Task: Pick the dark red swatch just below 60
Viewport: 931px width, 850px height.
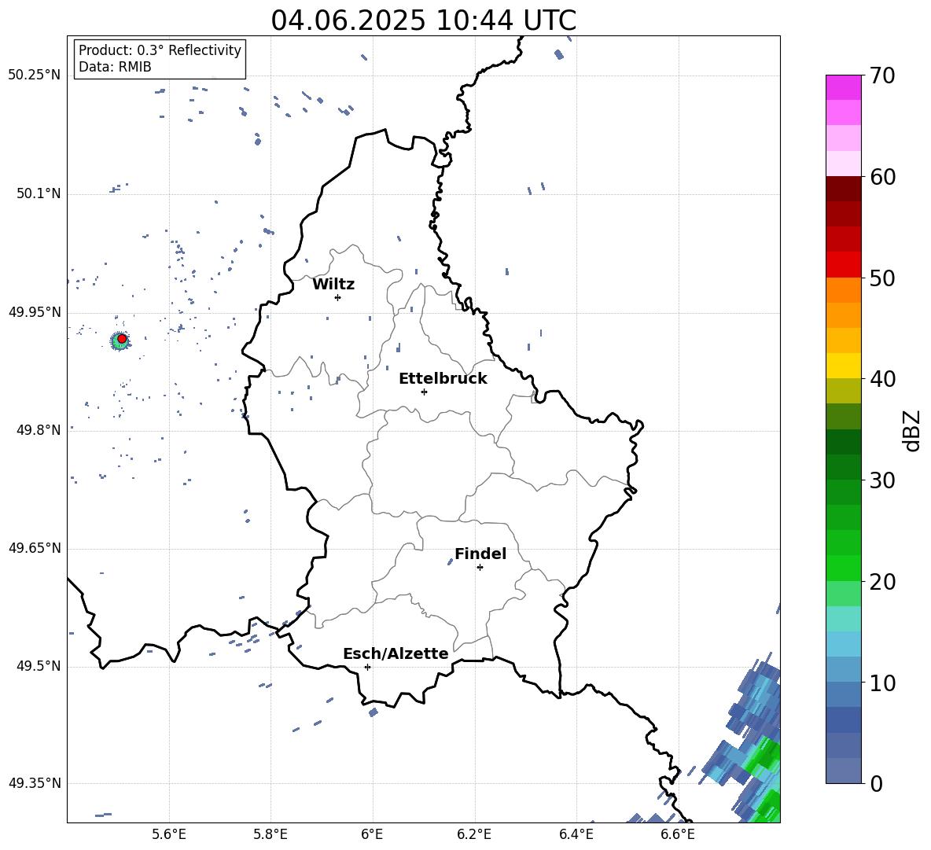Action: 843,189
